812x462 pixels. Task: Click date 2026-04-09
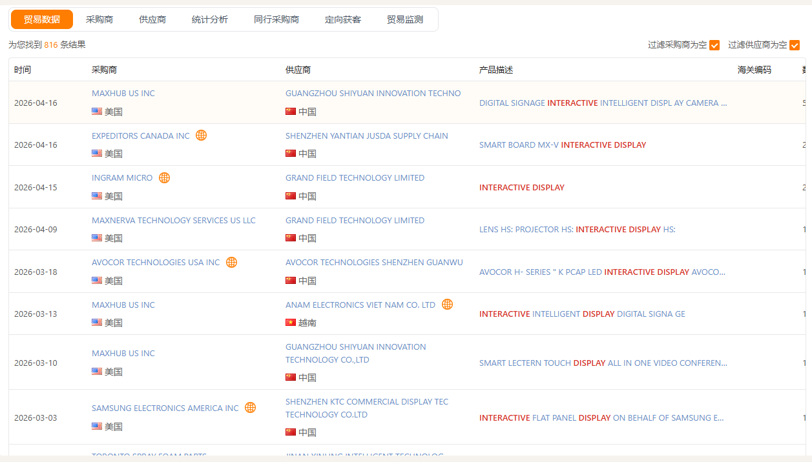(36, 230)
